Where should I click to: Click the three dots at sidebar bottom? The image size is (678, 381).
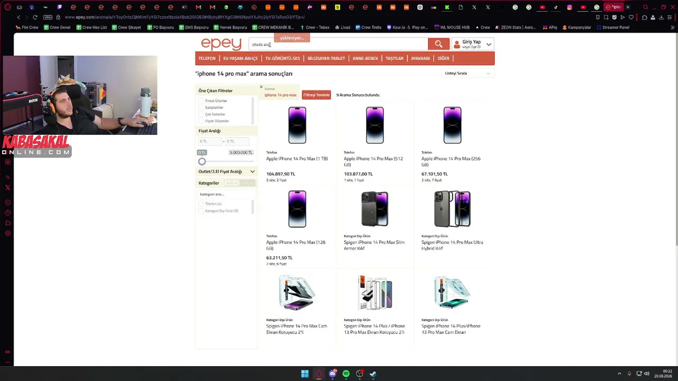tap(7, 362)
